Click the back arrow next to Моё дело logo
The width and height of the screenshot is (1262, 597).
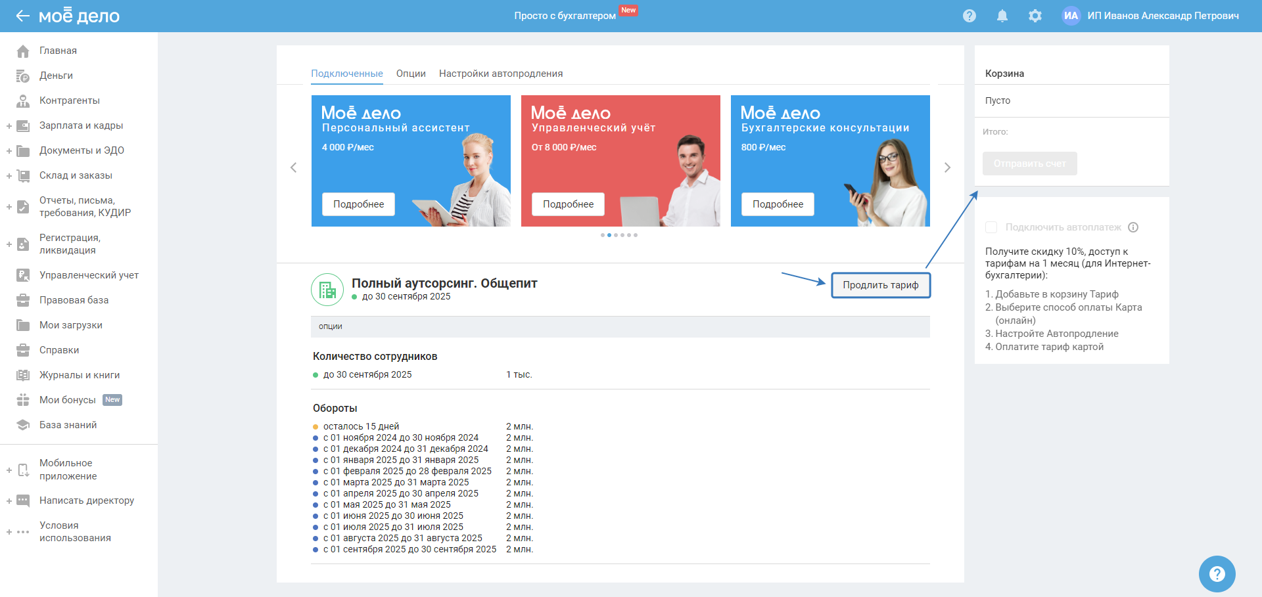[23, 16]
